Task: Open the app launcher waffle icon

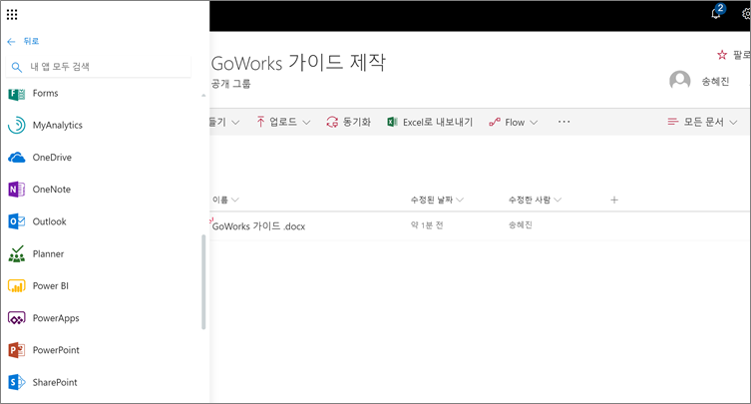Action: [12, 14]
